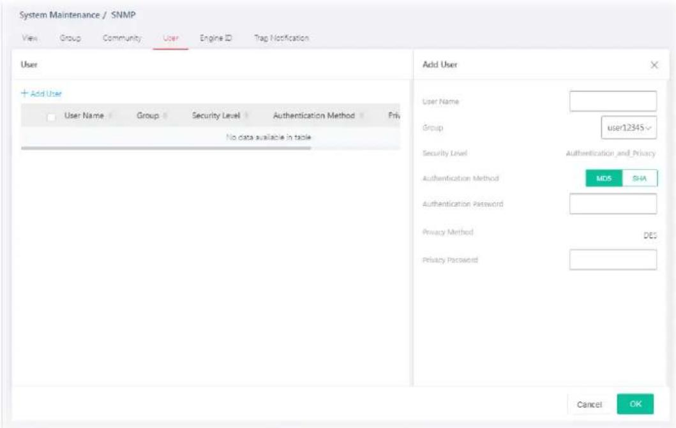Click the 'Authentication_and_Privacy' security level value
Viewport: 676px width, 428px height.
610,153
